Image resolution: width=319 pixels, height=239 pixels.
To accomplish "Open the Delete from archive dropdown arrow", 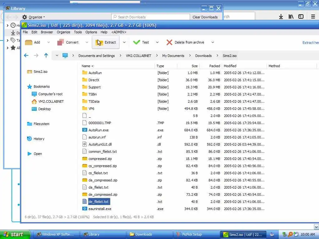I will point(212,42).
